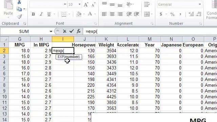Image resolution: width=217 pixels, height=122 pixels.
Task: Click the Horsepower value 165 cell
Action: pyautogui.click(x=85, y=57)
